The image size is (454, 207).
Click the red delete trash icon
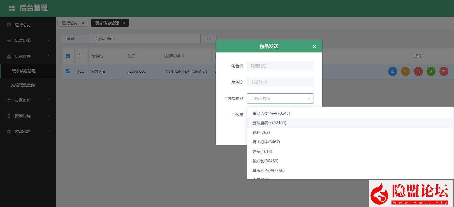pyautogui.click(x=444, y=71)
